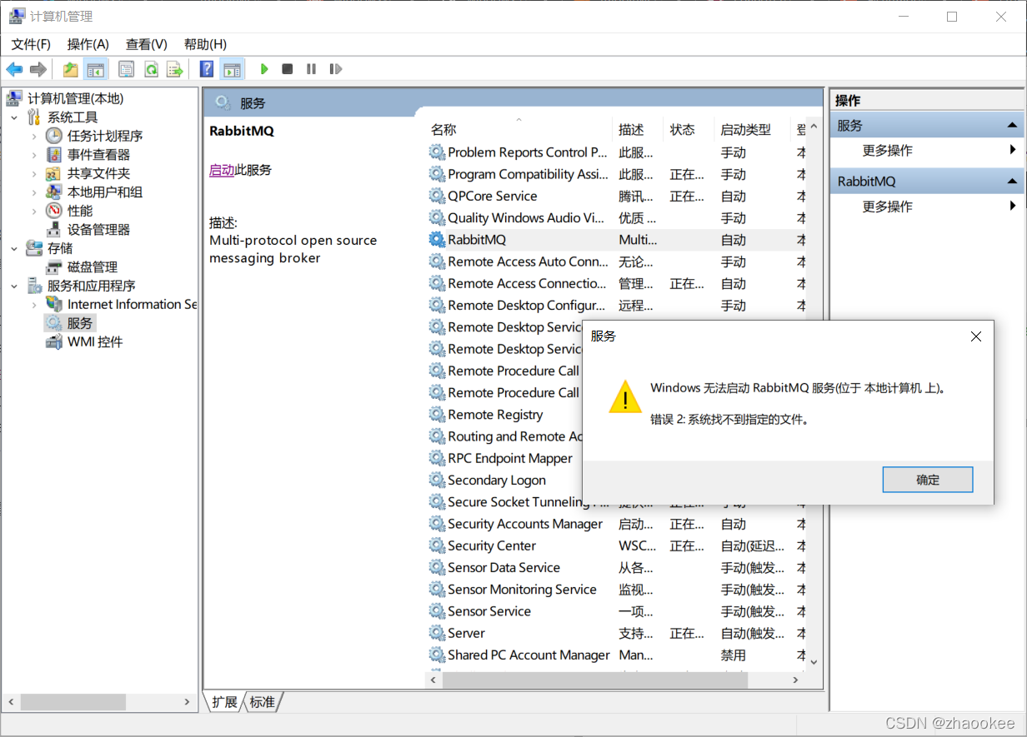Click the 启动 link to start service
Viewport: 1027px width, 737px height.
[x=221, y=170]
